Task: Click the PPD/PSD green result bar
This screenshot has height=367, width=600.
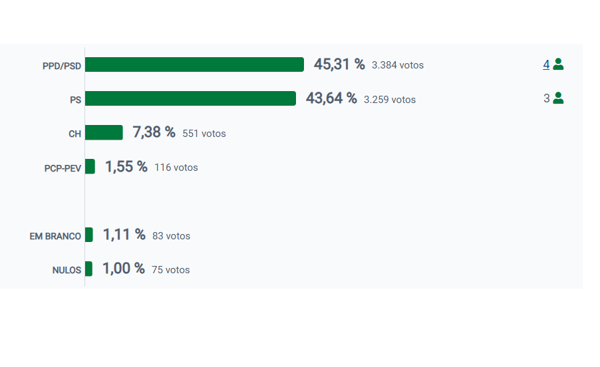Action: point(194,64)
